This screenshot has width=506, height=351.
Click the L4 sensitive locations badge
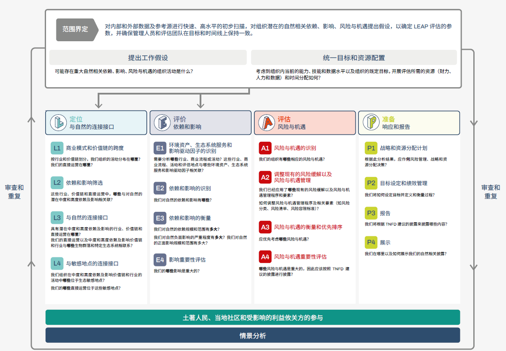click(57, 263)
